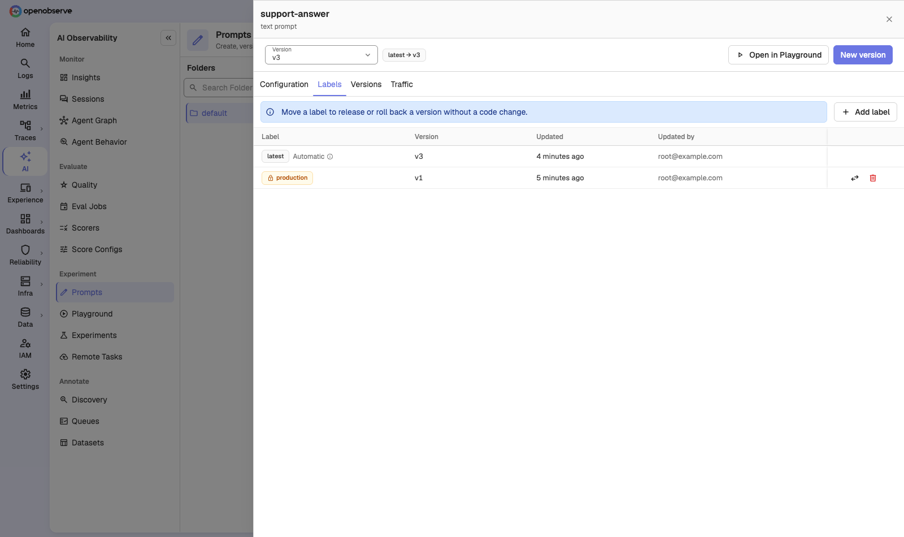Viewport: 904px width, 537px height.
Task: Open Eval Jobs in the sidebar
Action: [x=115, y=206]
